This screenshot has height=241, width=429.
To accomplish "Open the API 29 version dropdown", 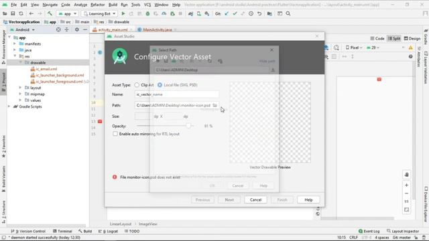I will [373, 48].
